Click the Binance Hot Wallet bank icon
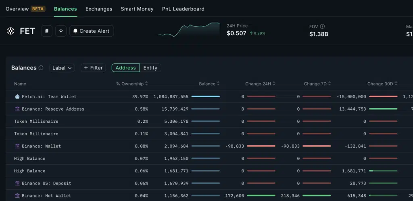 (x=17, y=196)
